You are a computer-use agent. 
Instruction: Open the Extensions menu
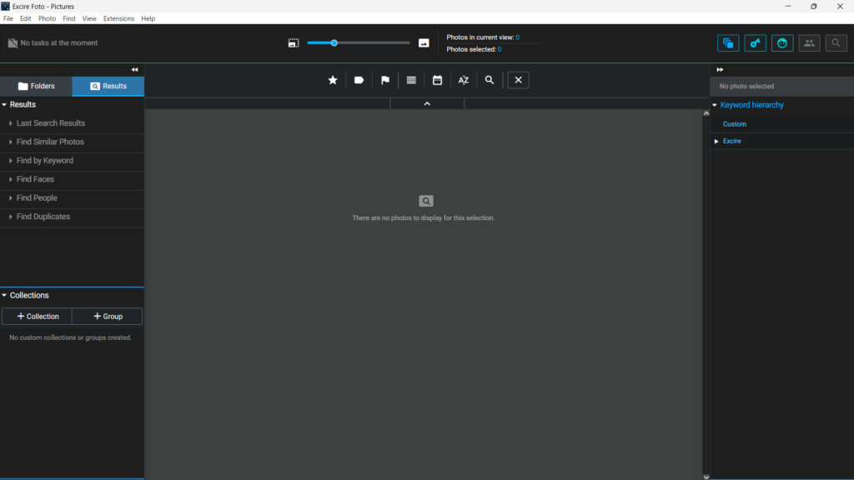pos(118,18)
